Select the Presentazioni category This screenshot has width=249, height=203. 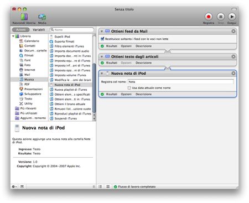31,89
